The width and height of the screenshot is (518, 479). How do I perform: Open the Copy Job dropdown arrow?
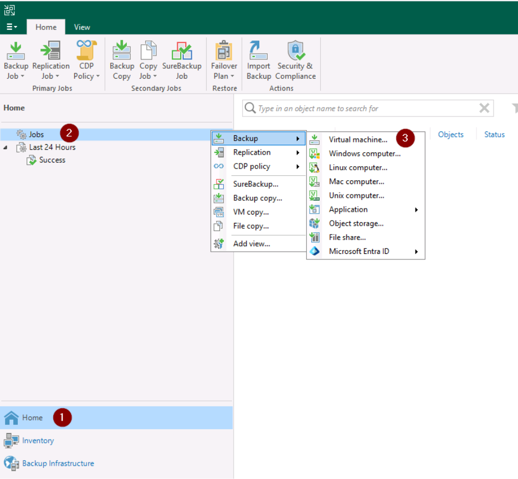pos(155,77)
